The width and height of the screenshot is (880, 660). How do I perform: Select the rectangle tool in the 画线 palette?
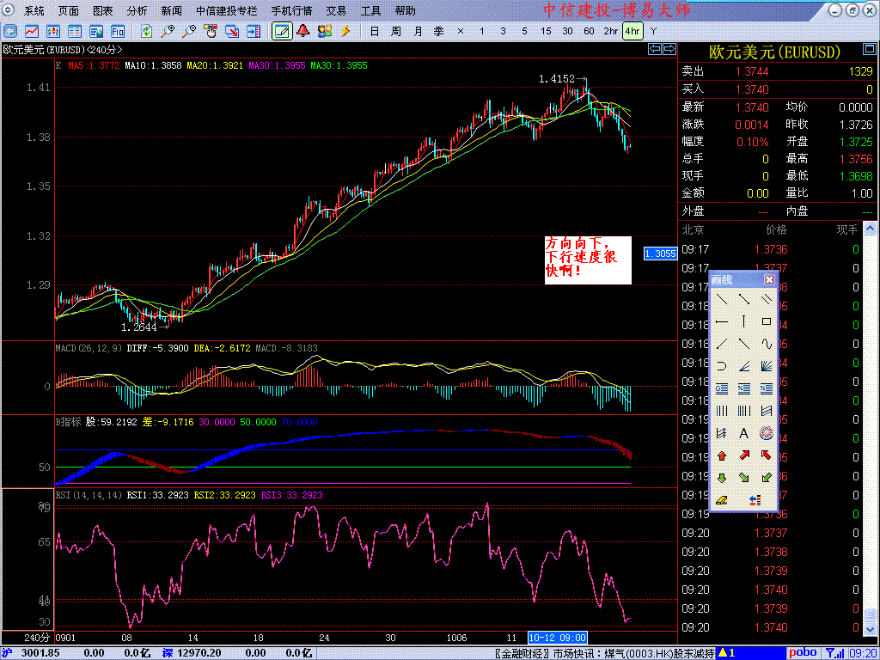(766, 321)
